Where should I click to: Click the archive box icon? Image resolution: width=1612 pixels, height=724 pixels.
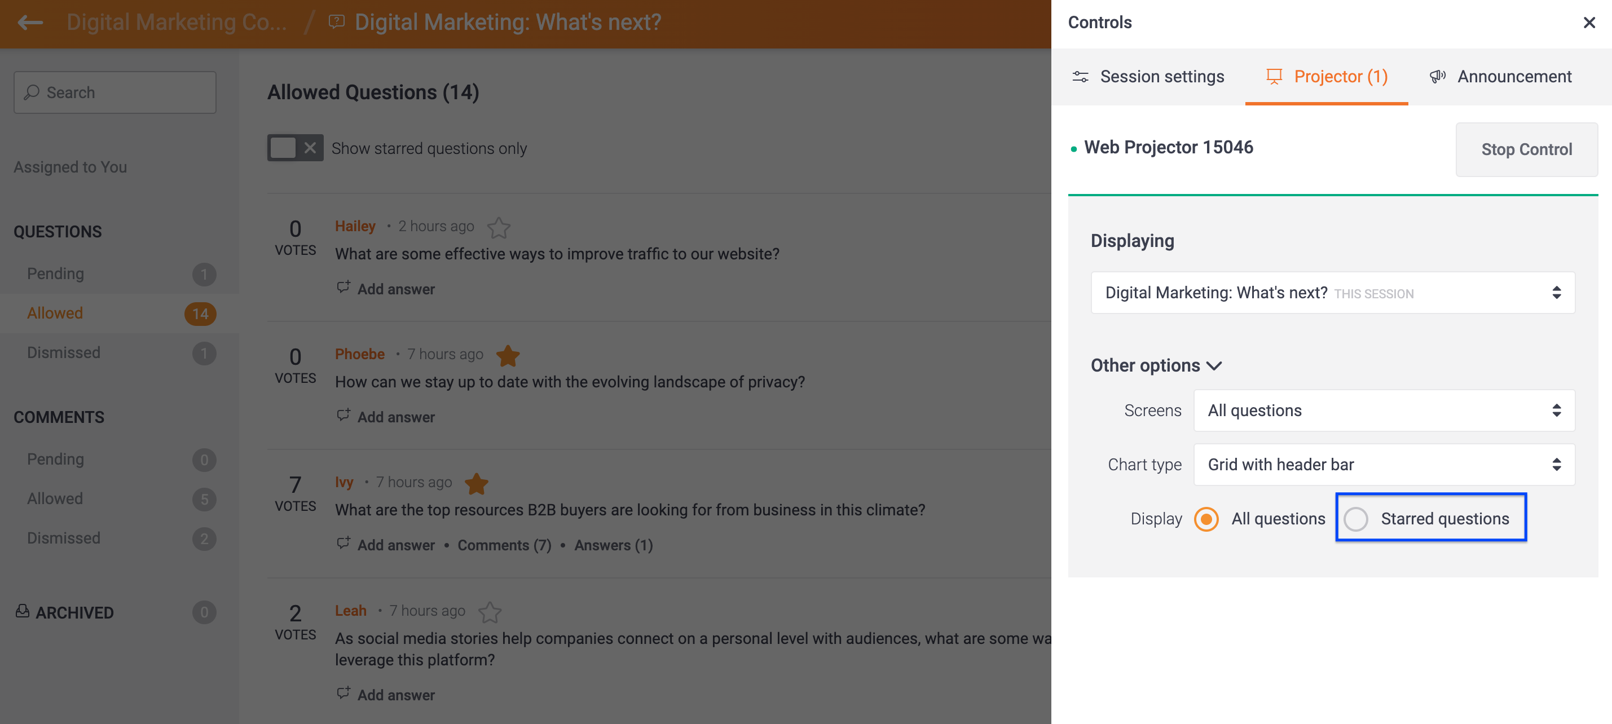pyautogui.click(x=23, y=611)
